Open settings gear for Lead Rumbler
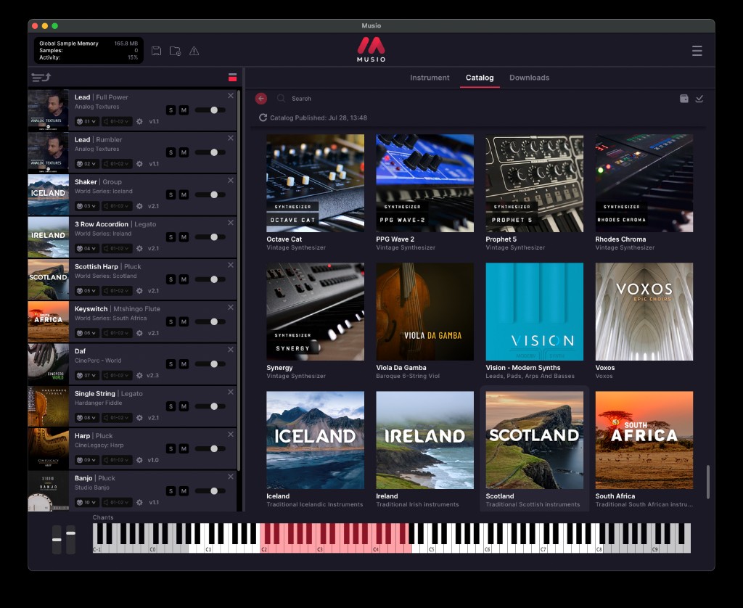Viewport: 743px width, 608px height. click(x=139, y=163)
